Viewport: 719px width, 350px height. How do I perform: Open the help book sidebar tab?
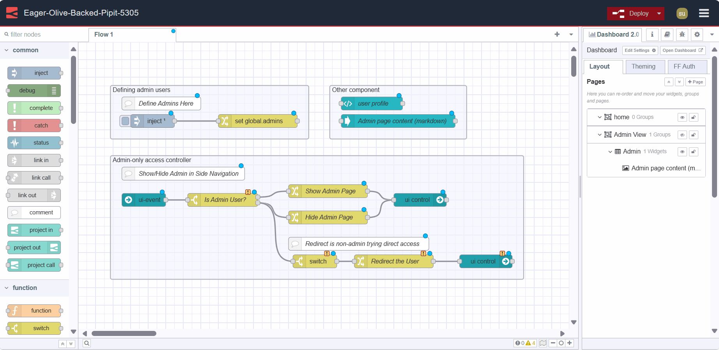click(667, 34)
